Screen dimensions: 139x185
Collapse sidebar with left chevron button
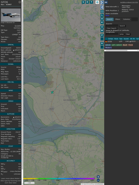(102, 7)
